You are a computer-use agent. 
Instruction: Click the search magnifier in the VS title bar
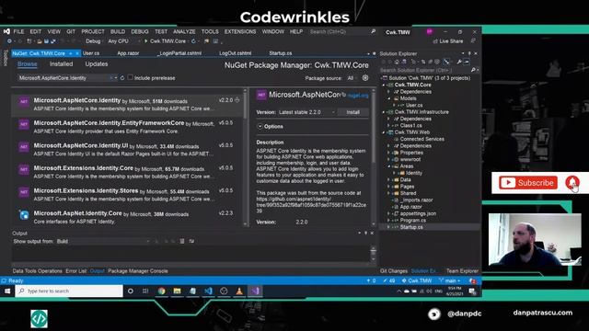coord(373,31)
